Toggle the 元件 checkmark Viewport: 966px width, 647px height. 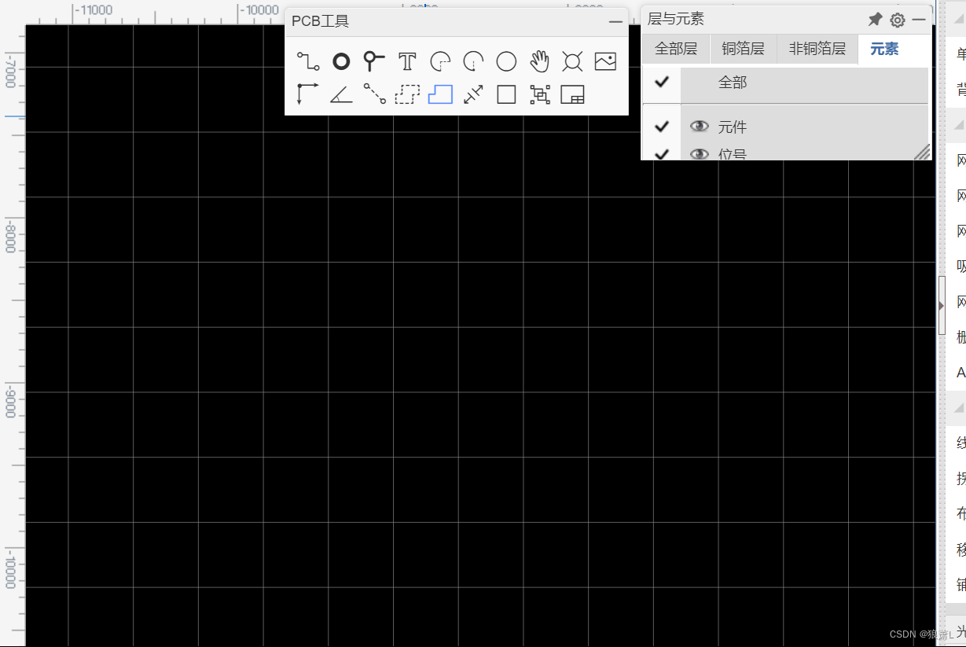click(x=662, y=127)
